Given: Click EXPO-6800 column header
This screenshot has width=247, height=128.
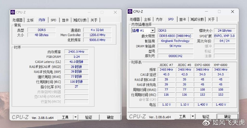Looking at the screenshot, I should (x=202, y=65).
